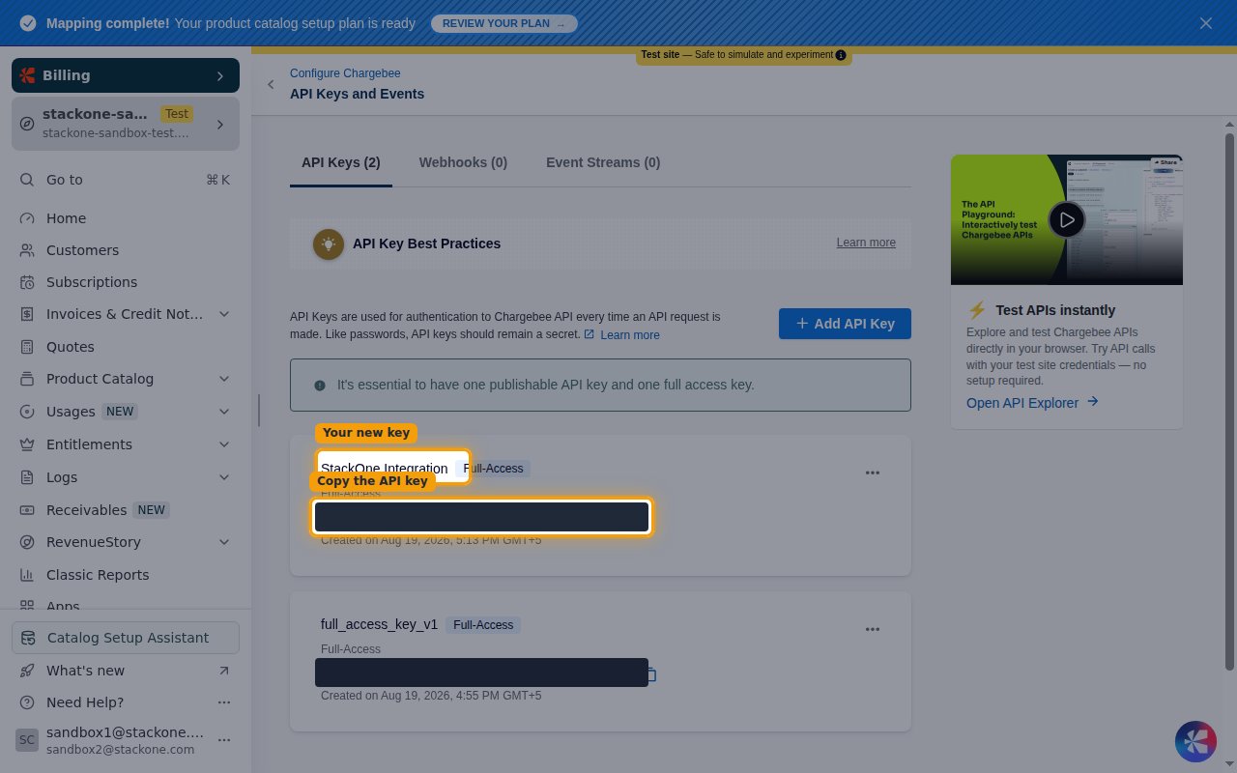The image size is (1237, 773).
Task: Click the Logs icon
Action: (27, 477)
